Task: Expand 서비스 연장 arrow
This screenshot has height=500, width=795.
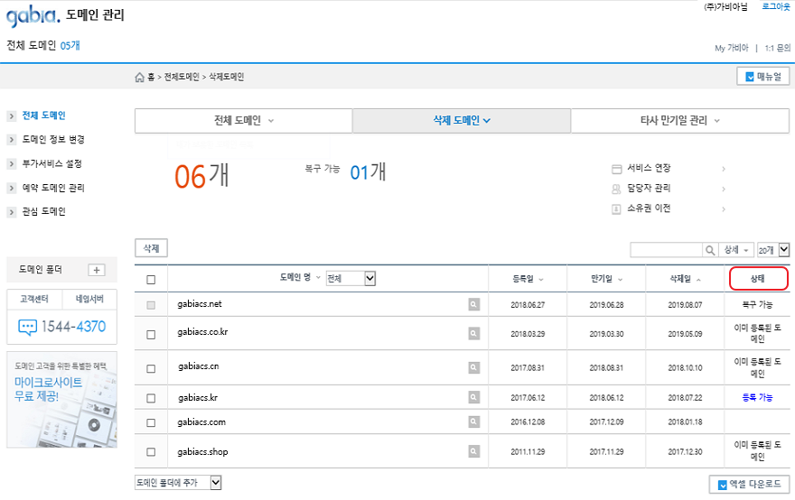Action: point(724,169)
